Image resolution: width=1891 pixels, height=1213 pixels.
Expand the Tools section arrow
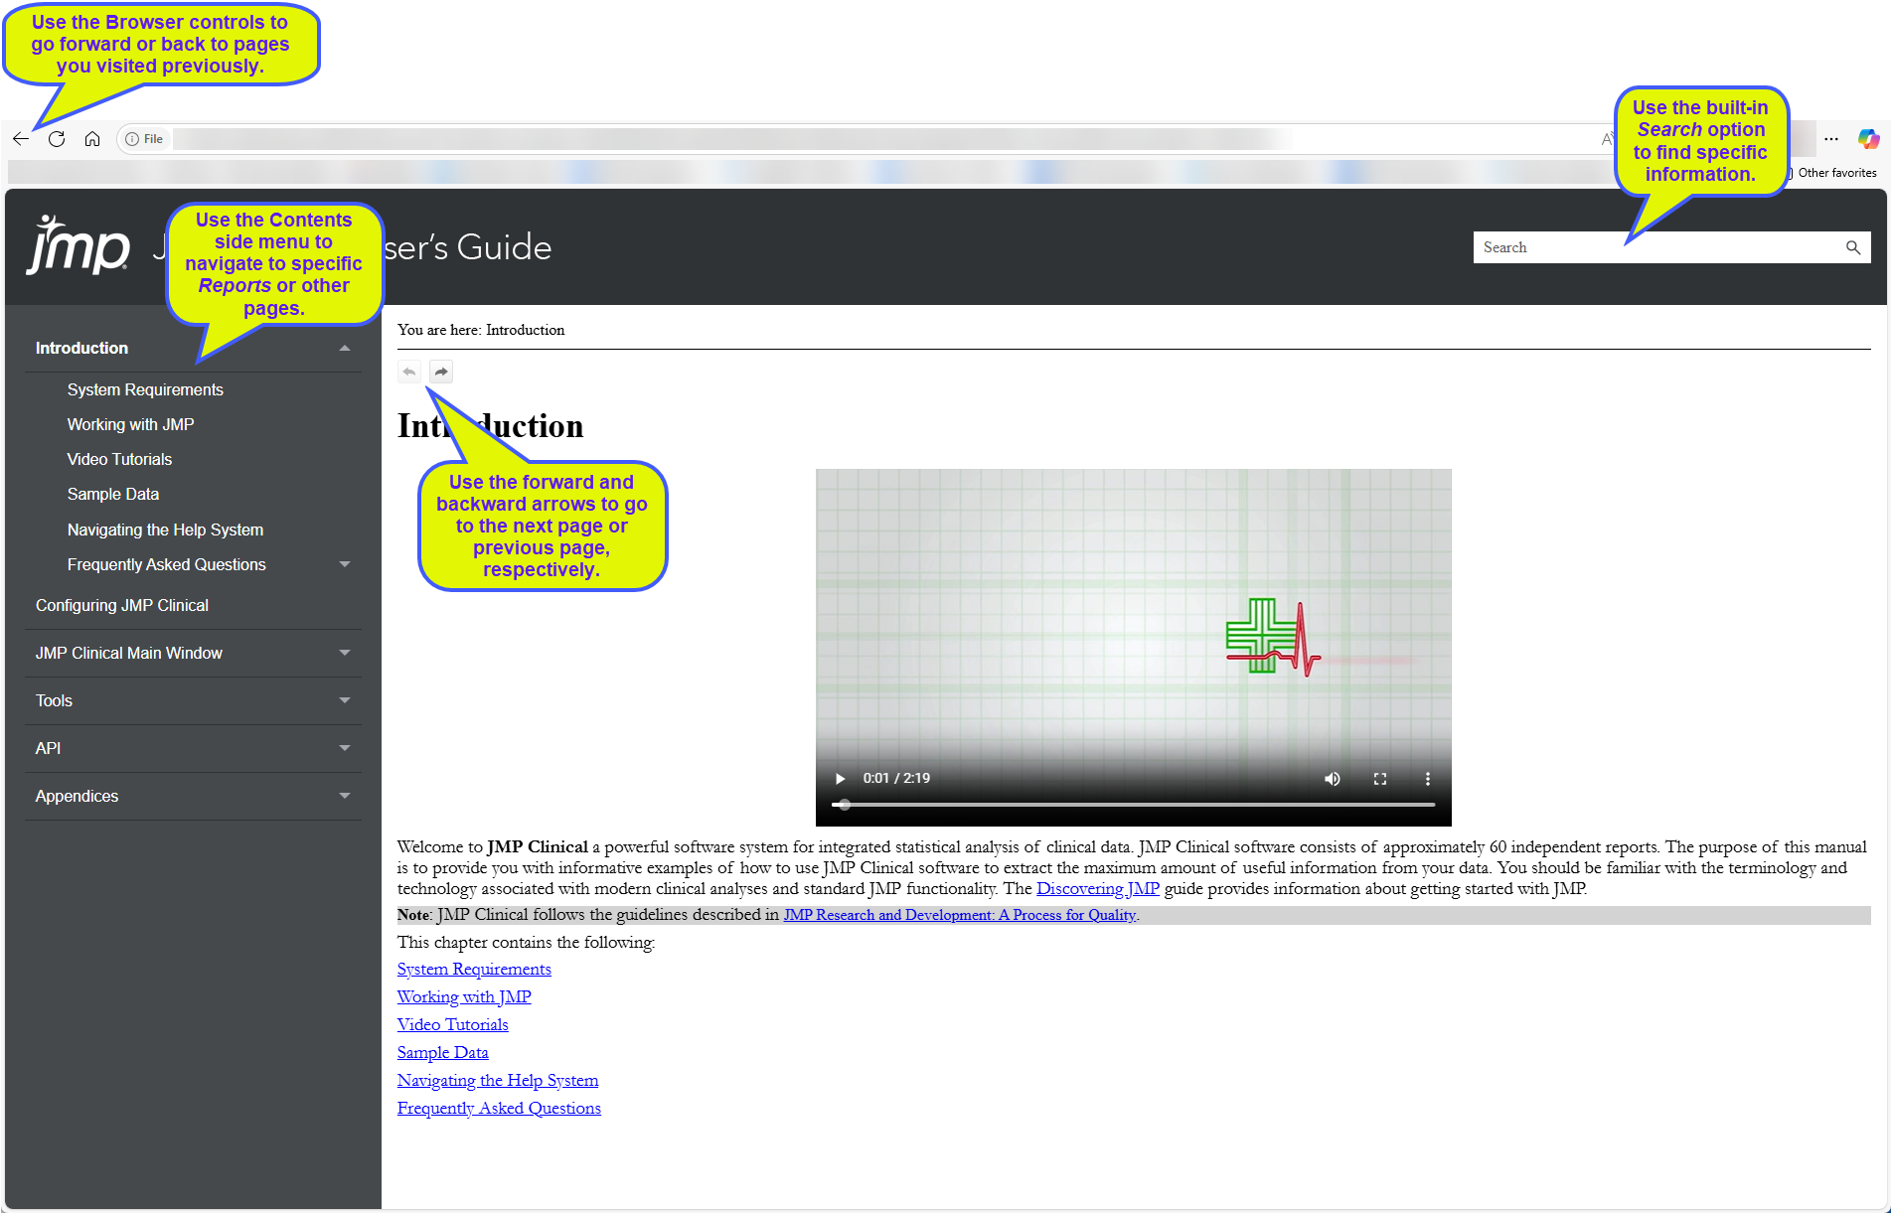(345, 700)
